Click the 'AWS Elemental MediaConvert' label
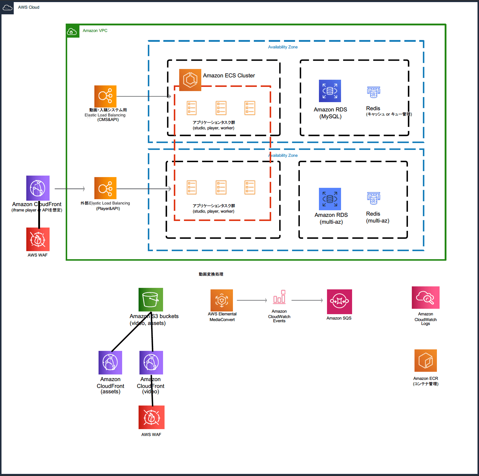 (222, 317)
